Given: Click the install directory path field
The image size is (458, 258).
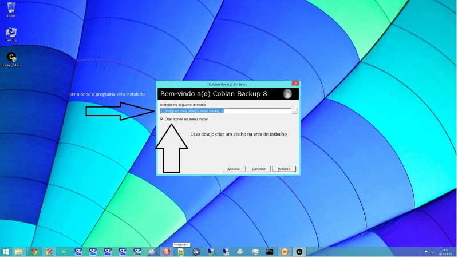Looking at the screenshot, I should click(x=225, y=110).
